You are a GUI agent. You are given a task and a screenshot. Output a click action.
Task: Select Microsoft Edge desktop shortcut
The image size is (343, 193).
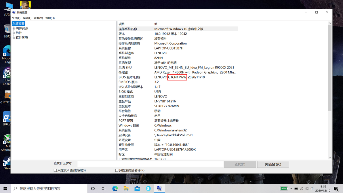(7, 54)
